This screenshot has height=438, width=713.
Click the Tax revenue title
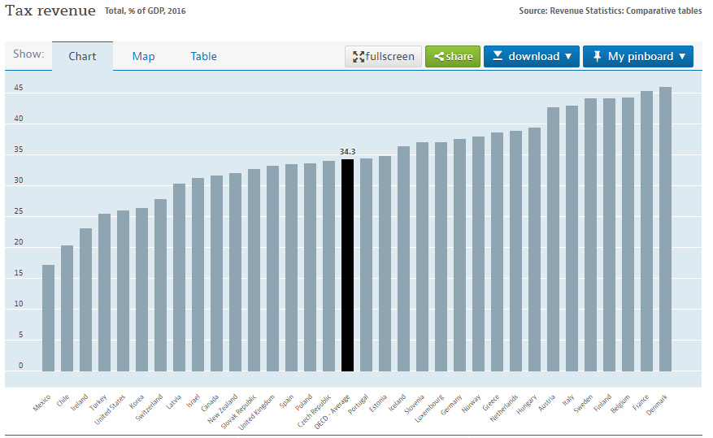50,11
